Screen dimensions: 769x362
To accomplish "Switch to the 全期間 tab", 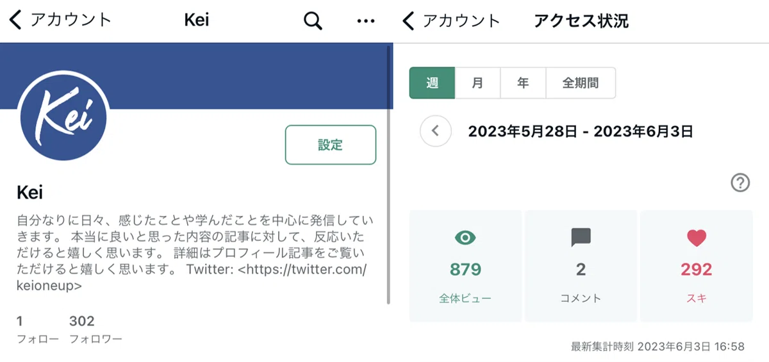I will (581, 83).
